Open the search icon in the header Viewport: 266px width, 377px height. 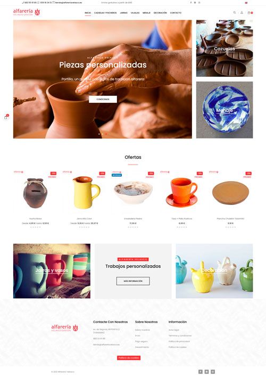click(x=234, y=12)
